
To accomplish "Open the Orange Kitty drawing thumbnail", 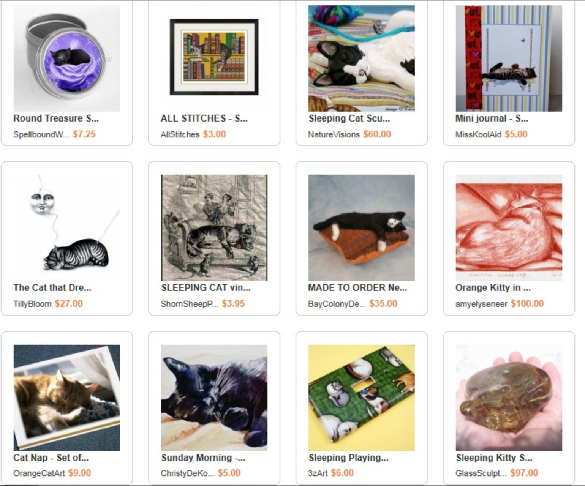I will click(509, 228).
